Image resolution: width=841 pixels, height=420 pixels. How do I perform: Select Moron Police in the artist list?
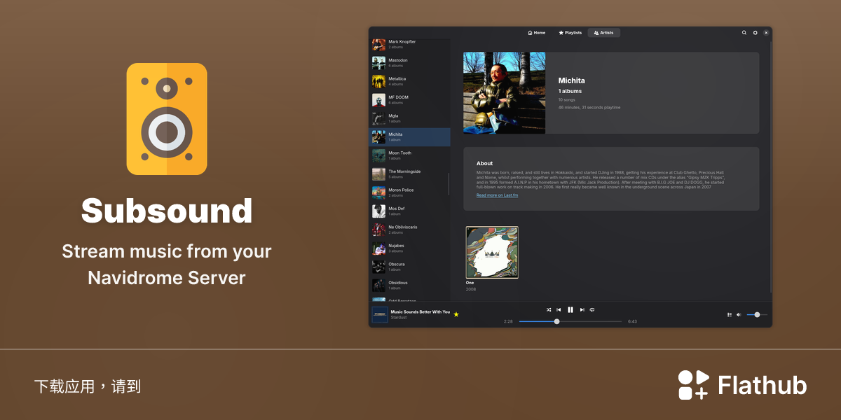click(x=410, y=192)
